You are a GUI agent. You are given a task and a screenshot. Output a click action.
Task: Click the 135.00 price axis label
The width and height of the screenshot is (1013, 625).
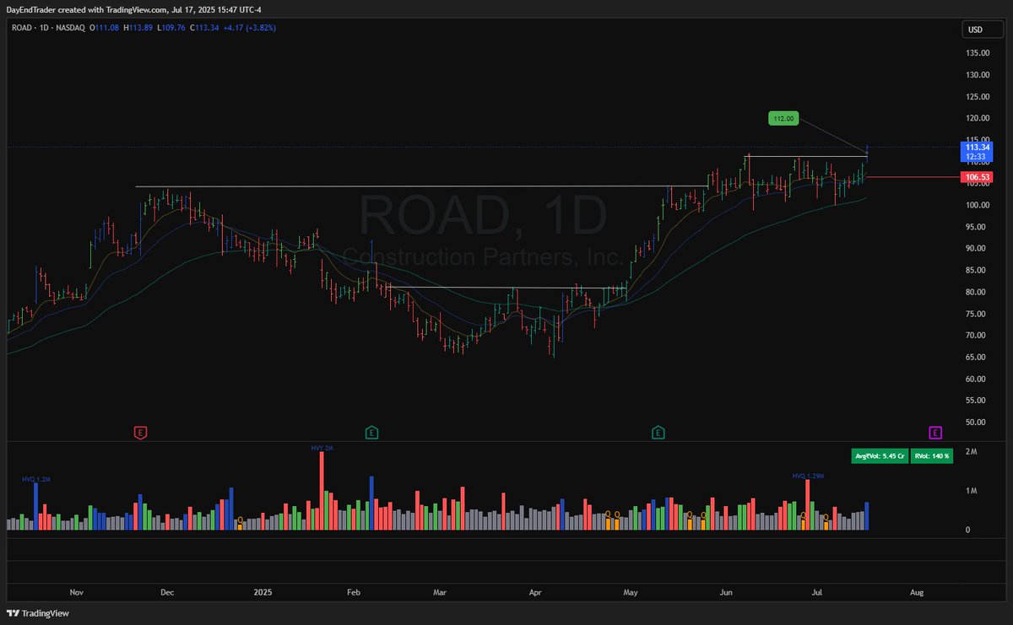pos(978,53)
